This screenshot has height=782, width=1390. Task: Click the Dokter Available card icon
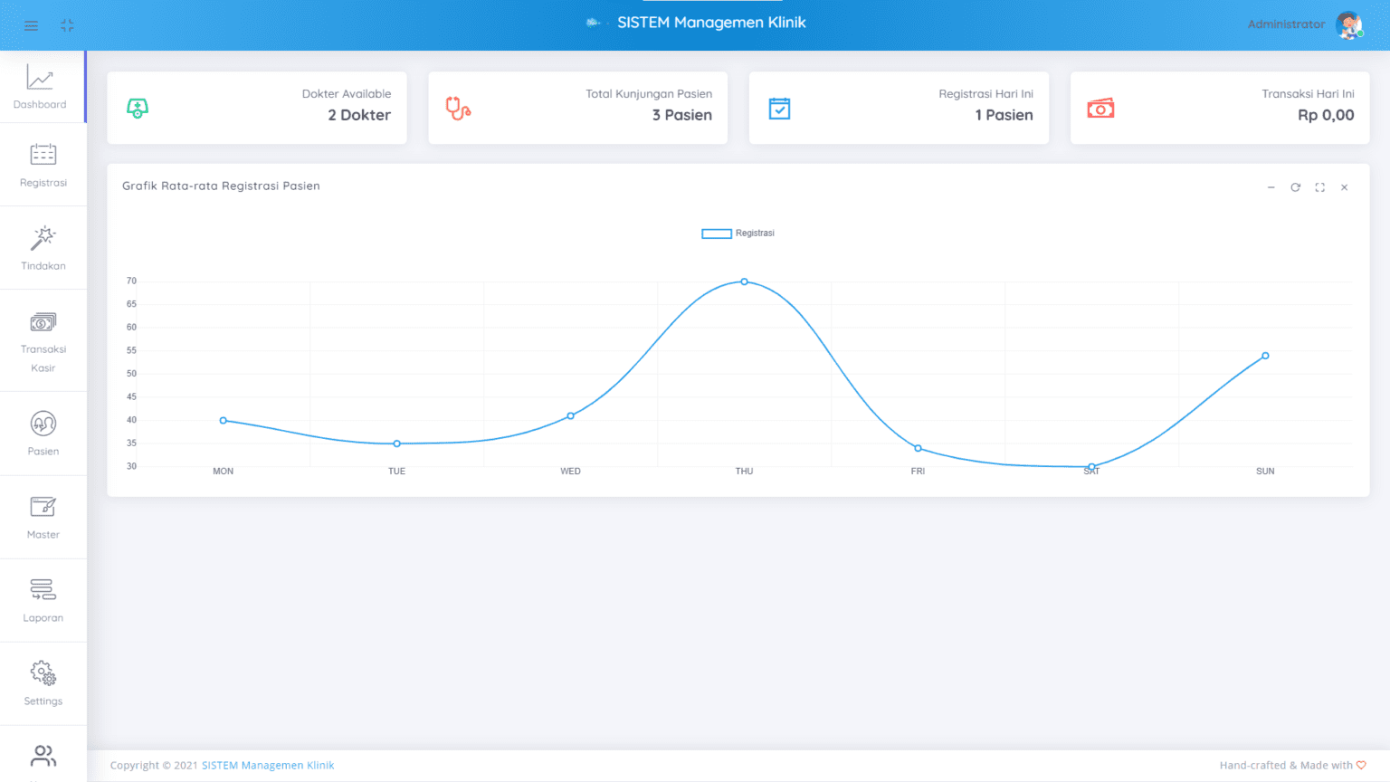(x=138, y=109)
